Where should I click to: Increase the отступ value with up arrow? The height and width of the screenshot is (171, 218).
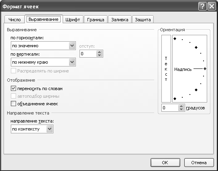[100, 52]
